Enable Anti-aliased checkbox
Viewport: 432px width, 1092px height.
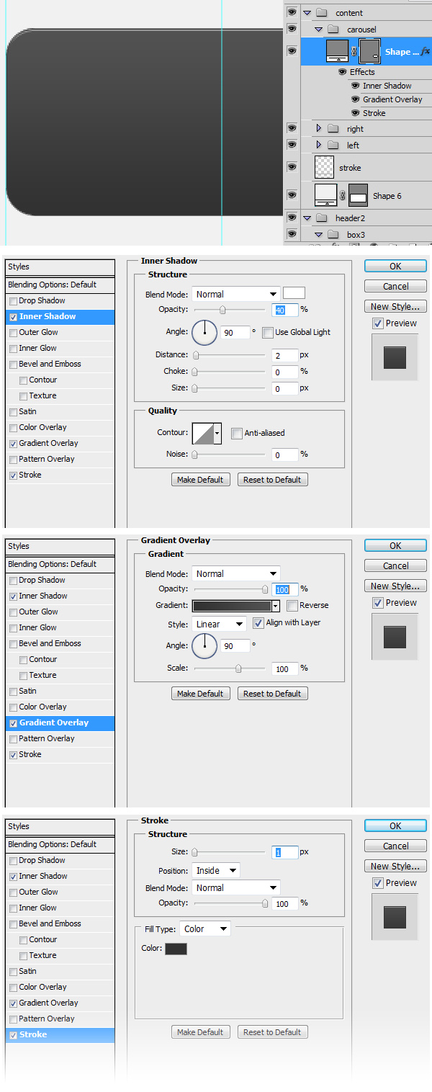click(236, 433)
